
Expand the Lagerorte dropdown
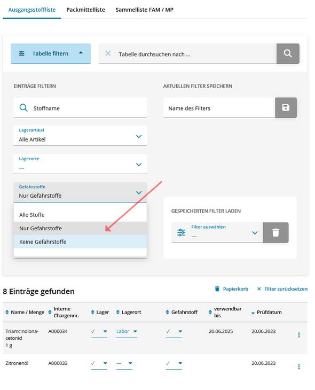coord(80,164)
